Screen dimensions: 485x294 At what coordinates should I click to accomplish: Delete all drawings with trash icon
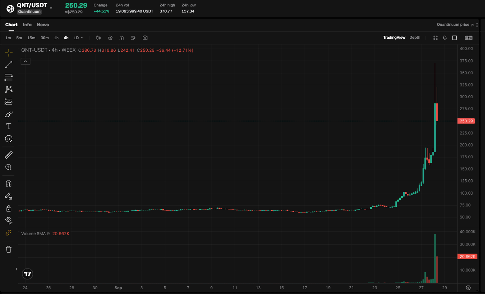click(x=8, y=249)
